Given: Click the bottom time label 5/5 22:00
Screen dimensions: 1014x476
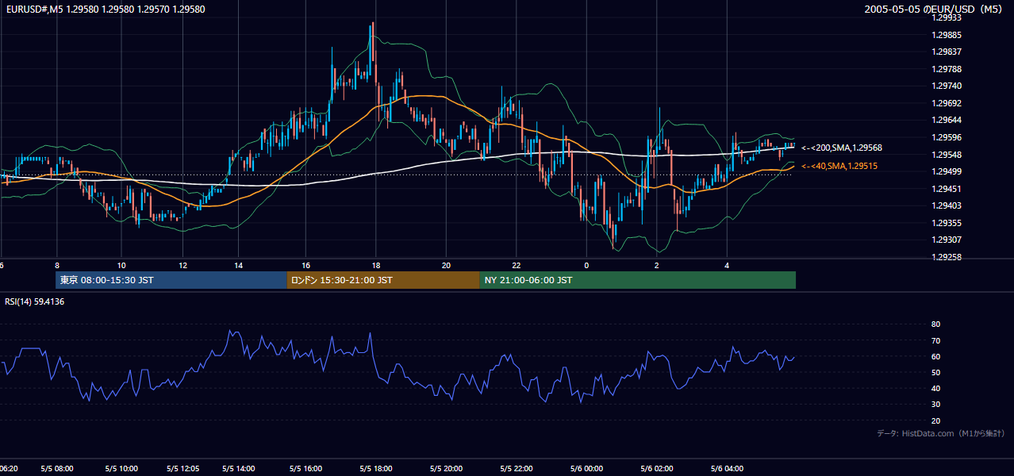Looking at the screenshot, I should (x=516, y=469).
